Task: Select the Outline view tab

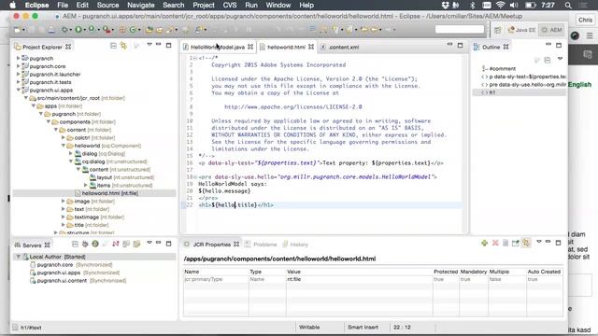Action: [x=491, y=47]
